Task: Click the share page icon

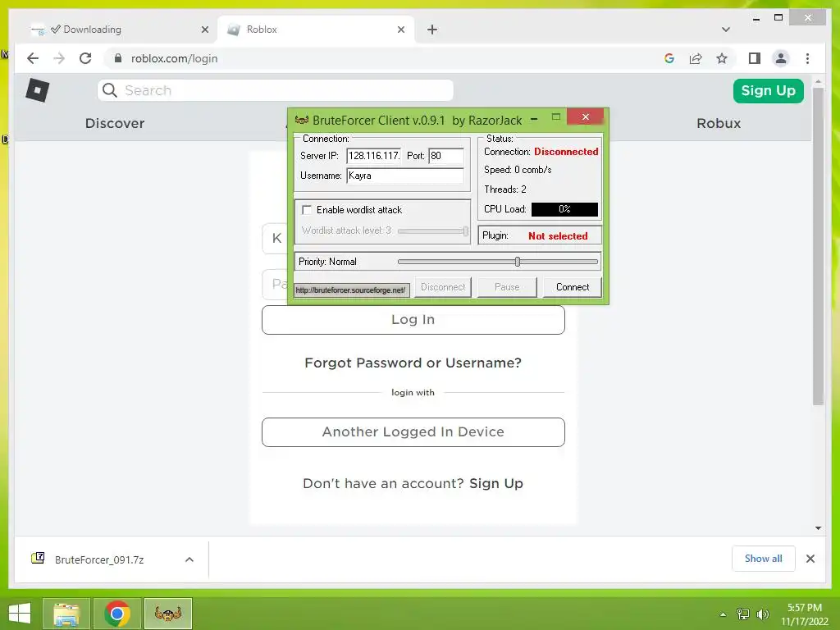Action: [696, 58]
